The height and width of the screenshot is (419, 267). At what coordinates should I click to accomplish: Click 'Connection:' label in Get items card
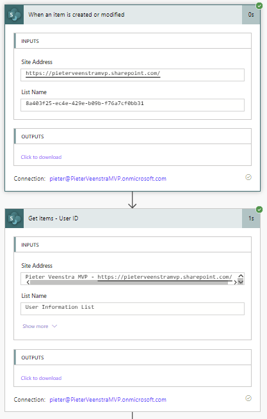29,400
